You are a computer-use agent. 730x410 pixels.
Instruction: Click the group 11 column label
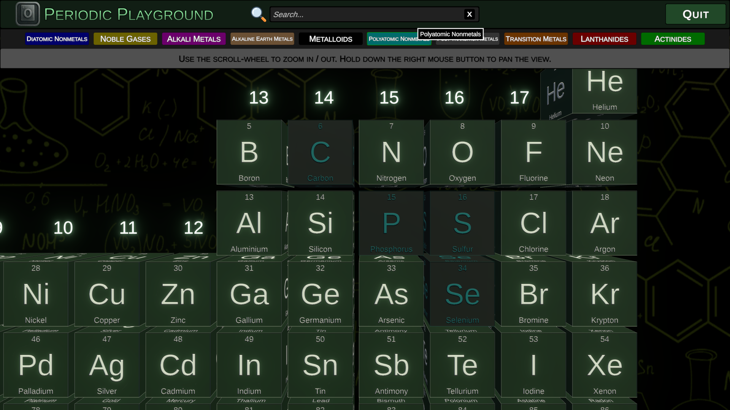128,228
